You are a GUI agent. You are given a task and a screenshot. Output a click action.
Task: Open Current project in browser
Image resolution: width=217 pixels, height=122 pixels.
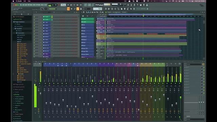(x=19, y=17)
